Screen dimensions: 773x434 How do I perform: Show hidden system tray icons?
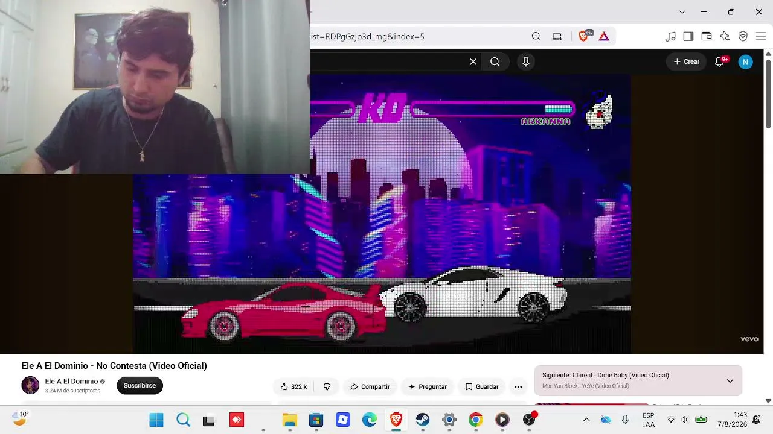pos(586,420)
